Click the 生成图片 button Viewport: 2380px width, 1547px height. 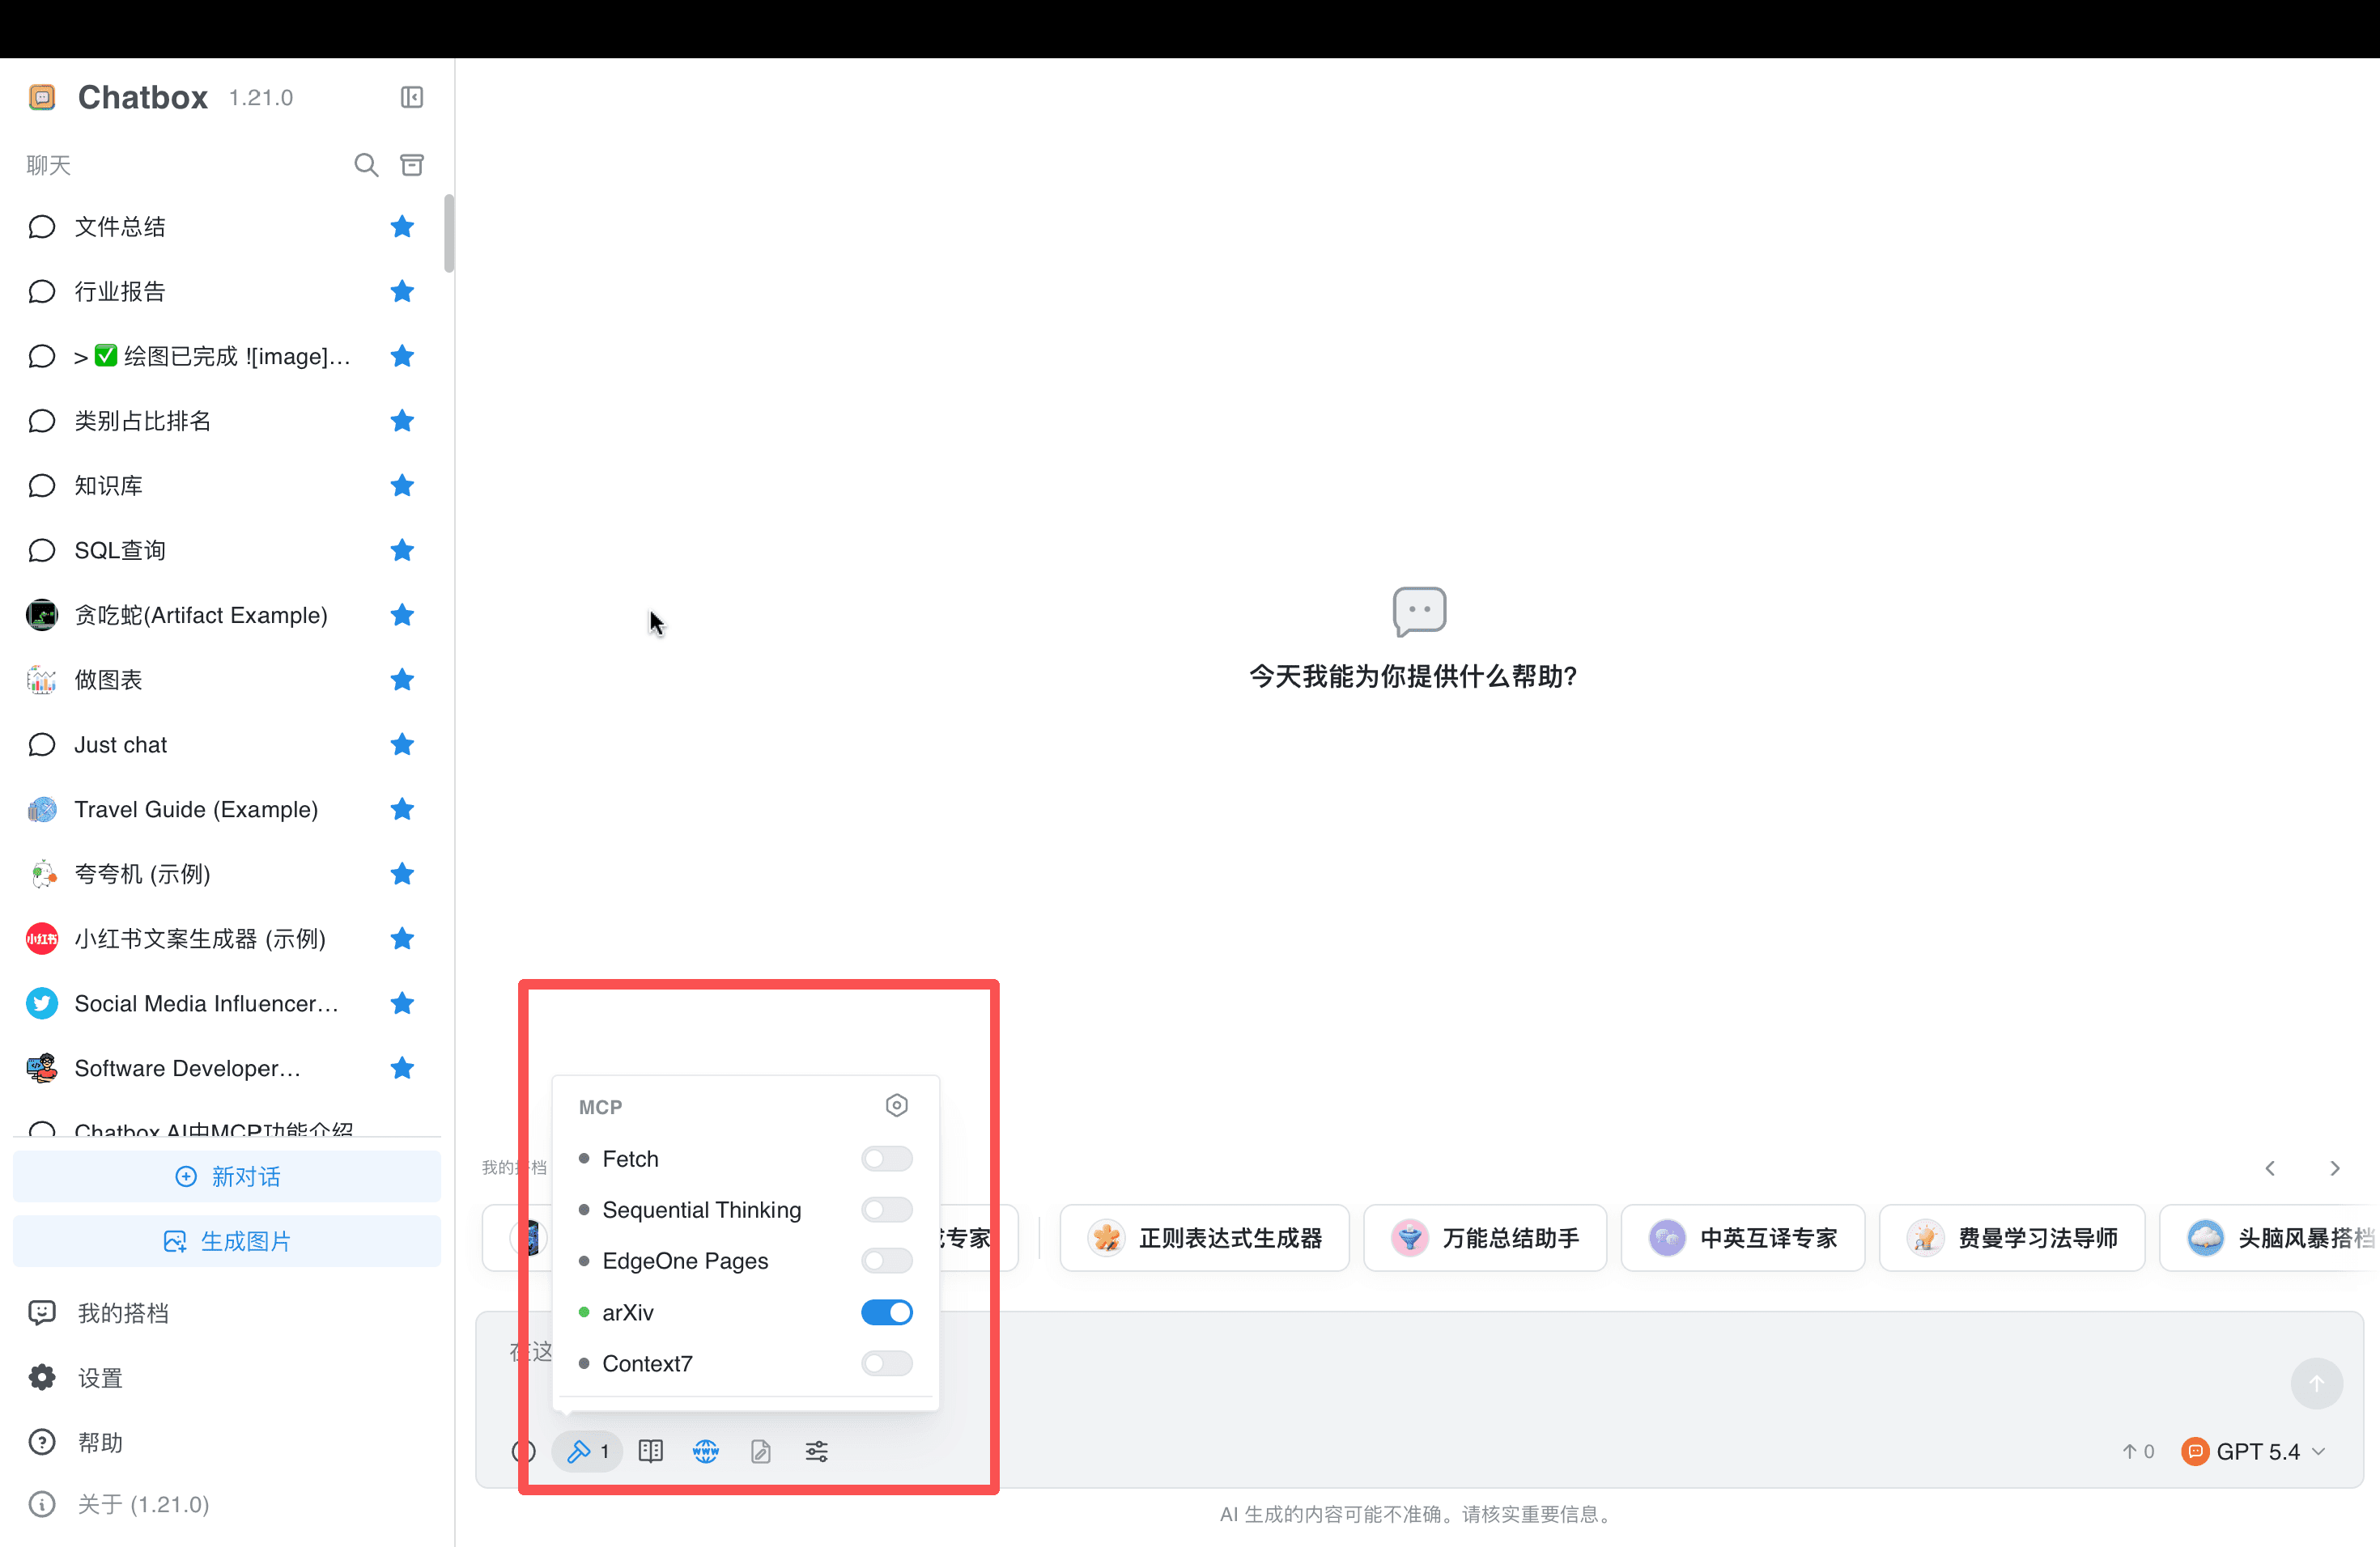click(226, 1241)
